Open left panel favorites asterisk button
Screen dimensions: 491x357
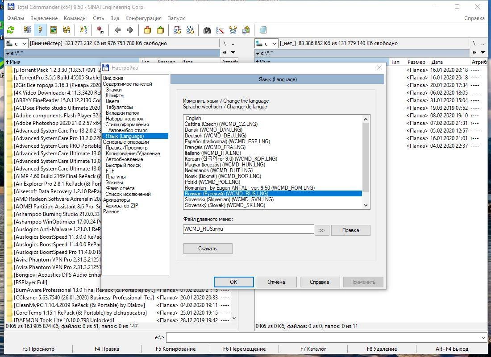tap(225, 53)
